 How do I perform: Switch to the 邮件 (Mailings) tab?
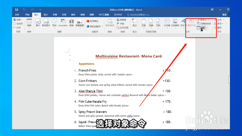[73, 15]
